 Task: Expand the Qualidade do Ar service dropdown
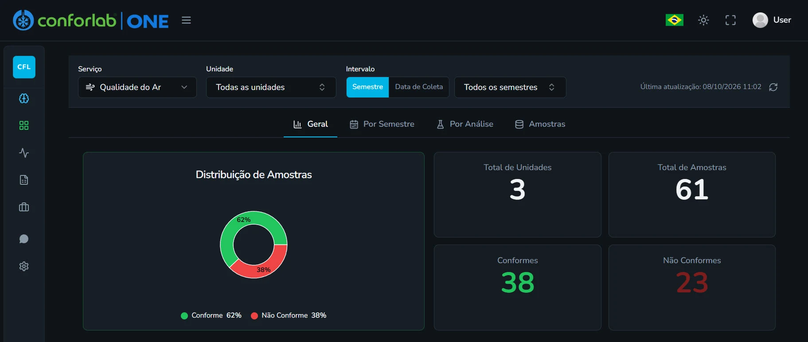click(x=137, y=87)
